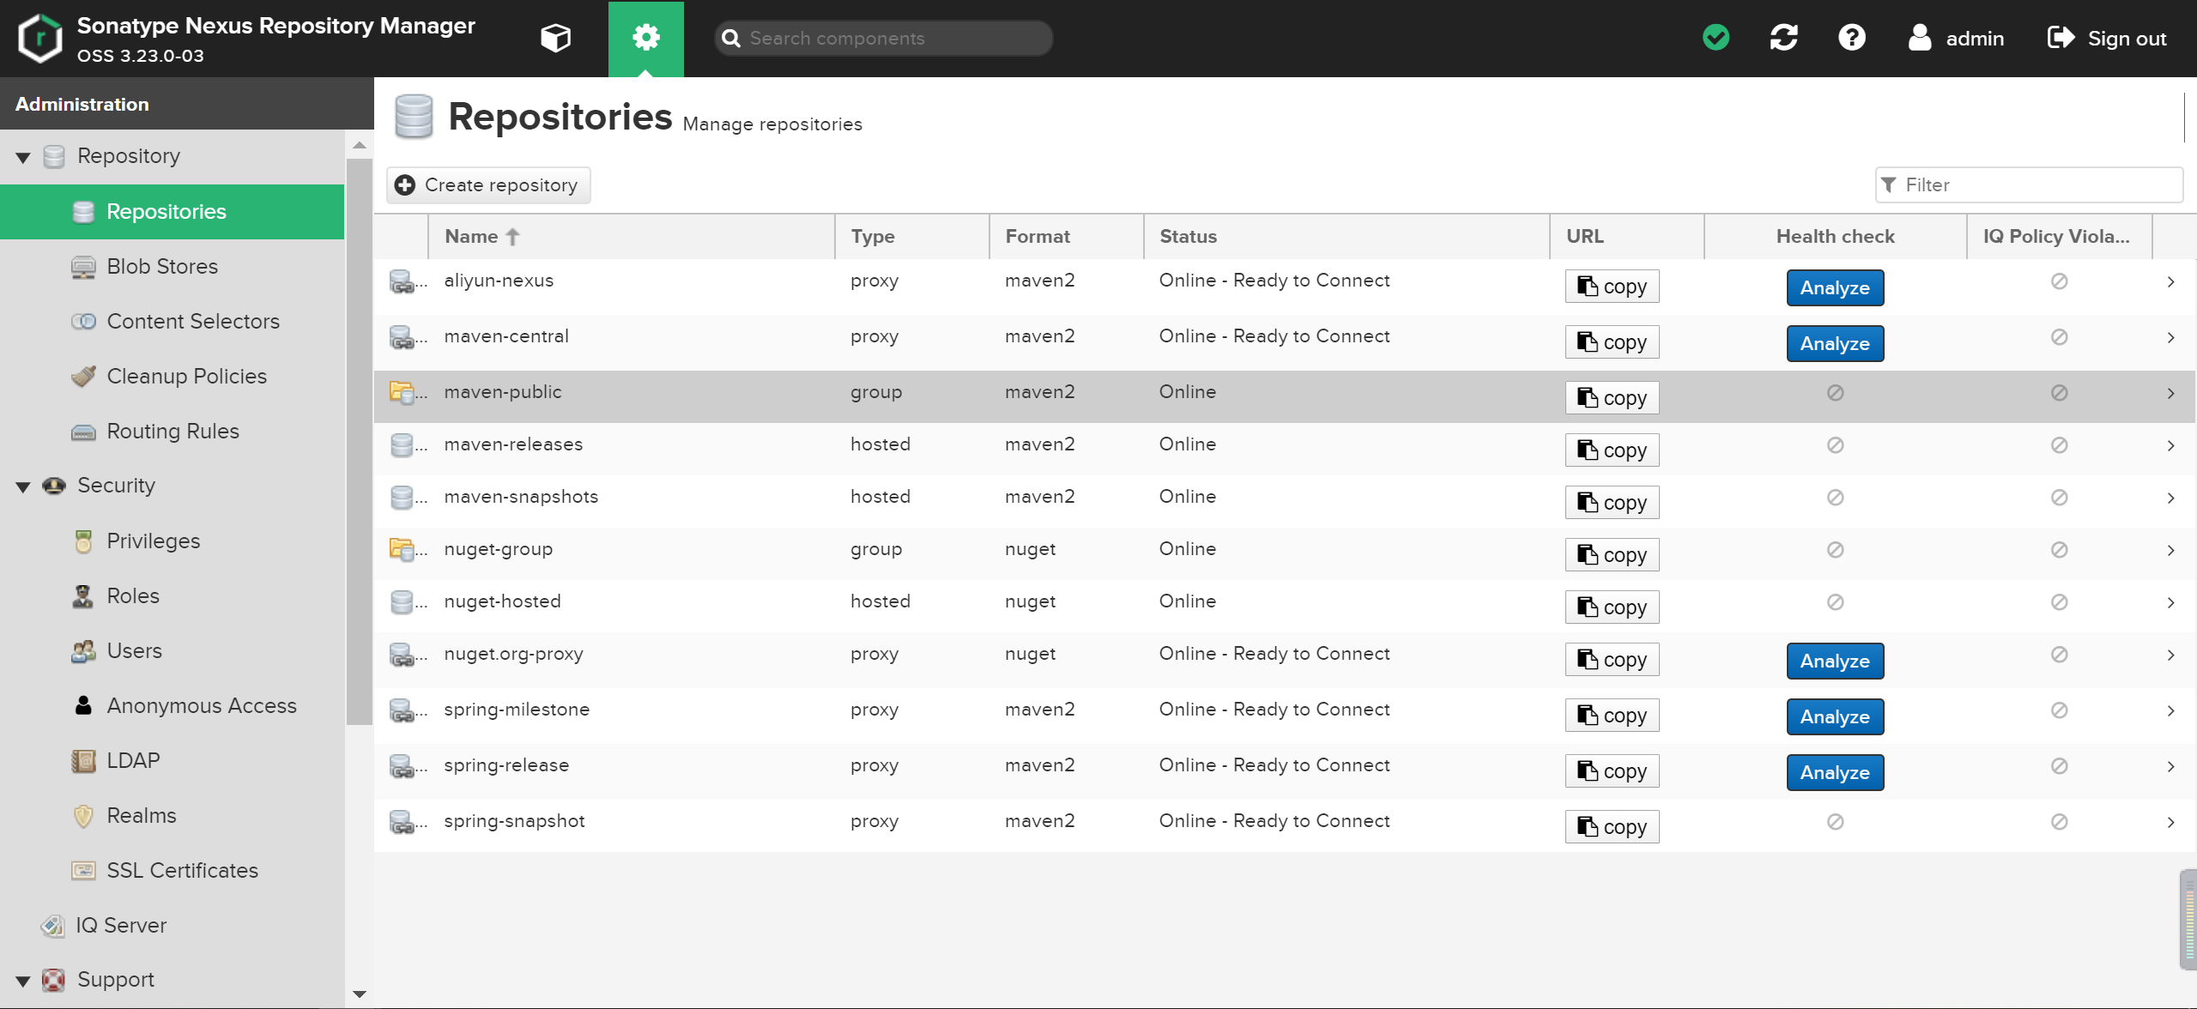Select Routing Rules menu item
The height and width of the screenshot is (1009, 2197).
tap(172, 432)
